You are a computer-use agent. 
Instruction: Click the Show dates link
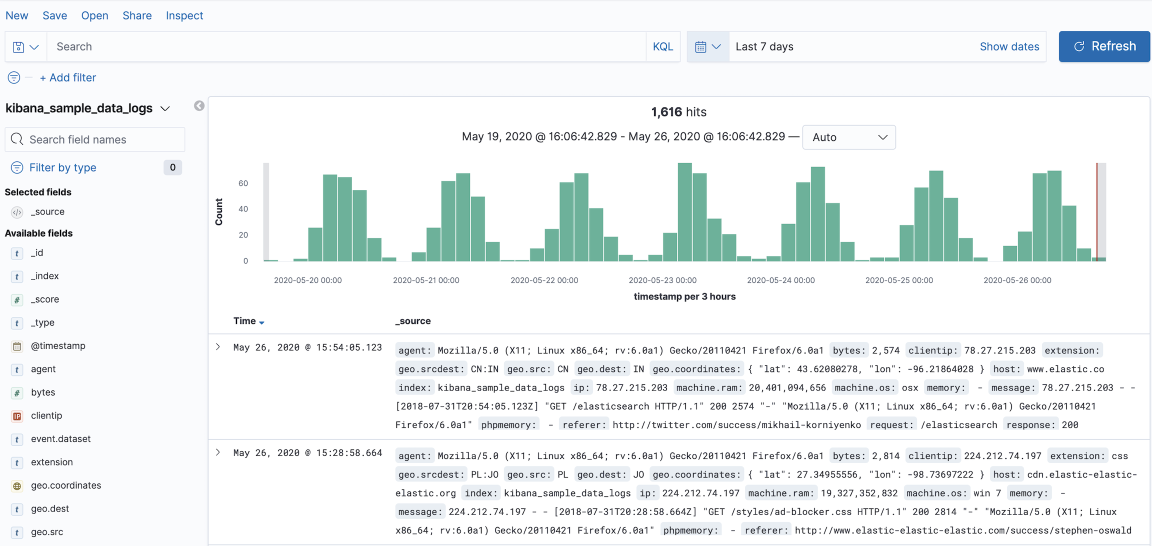1009,47
